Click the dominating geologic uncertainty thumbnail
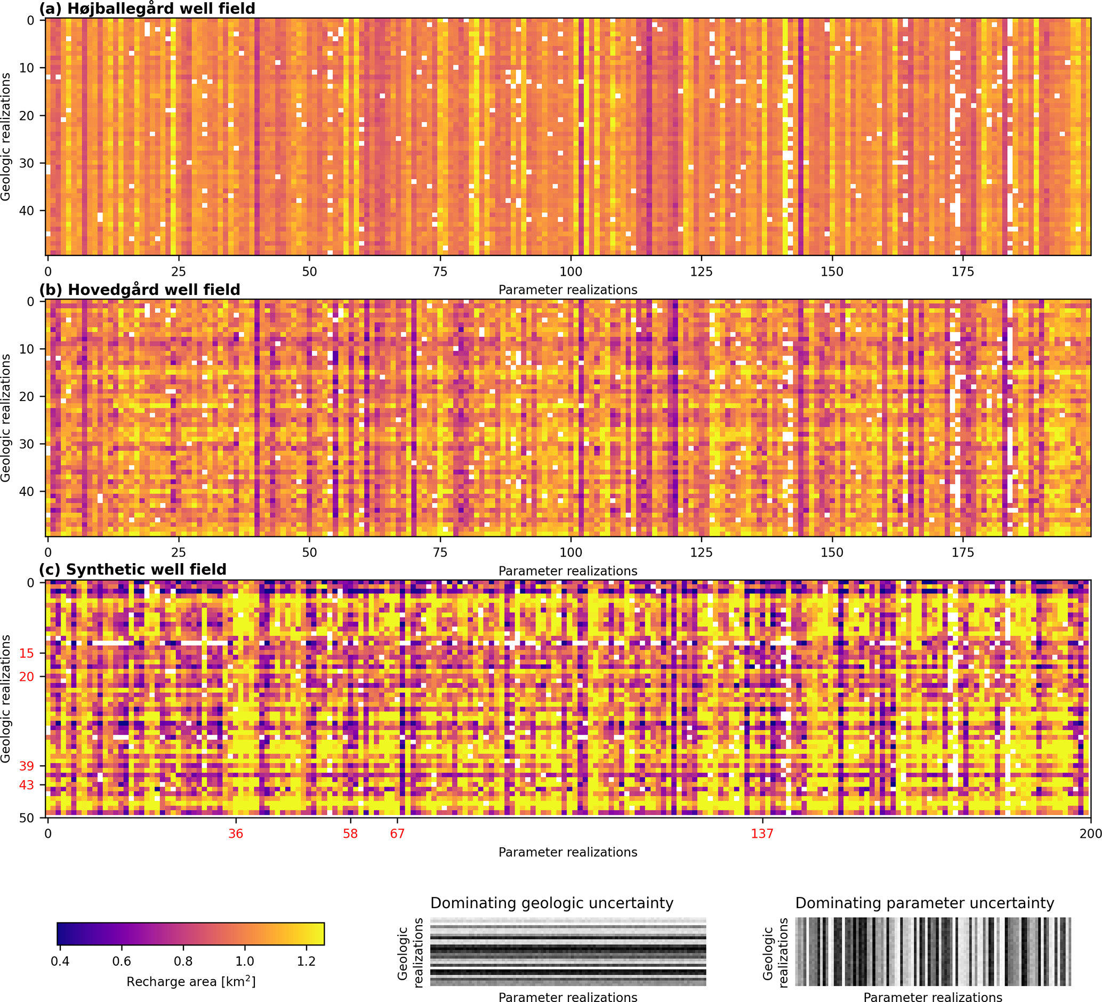Viewport: 1102px width, 1002px height. (x=568, y=951)
